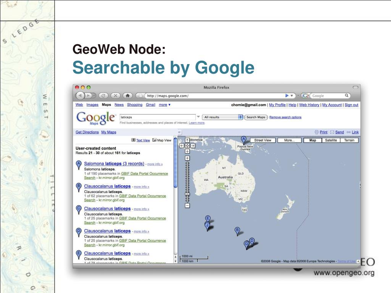Viewport: 391px width, 293px height.
Task: Open the More... map options button
Action: click(289, 140)
